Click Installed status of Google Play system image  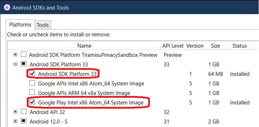click(x=240, y=103)
